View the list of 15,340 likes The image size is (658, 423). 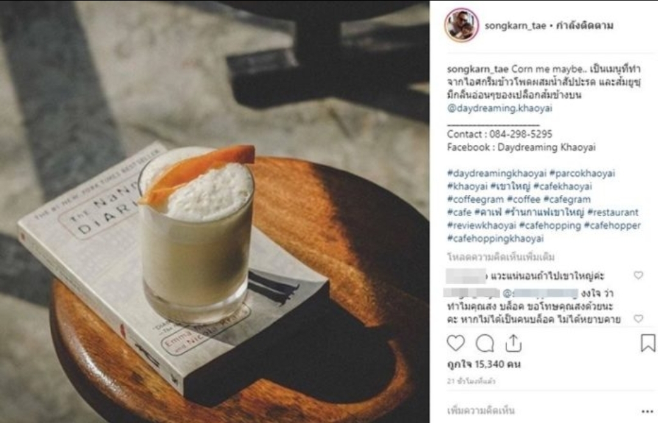[x=484, y=365]
